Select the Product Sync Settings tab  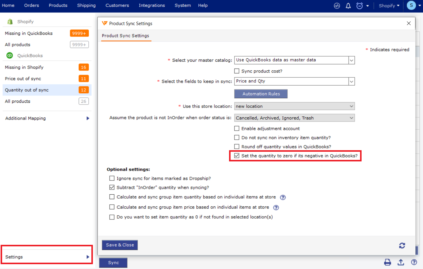pos(126,36)
